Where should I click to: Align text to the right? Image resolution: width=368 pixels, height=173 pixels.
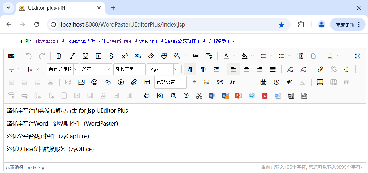259,69
